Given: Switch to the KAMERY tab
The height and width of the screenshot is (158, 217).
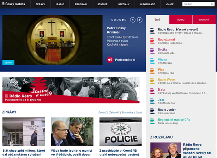Looking at the screenshot, I should pyautogui.click(x=204, y=19).
